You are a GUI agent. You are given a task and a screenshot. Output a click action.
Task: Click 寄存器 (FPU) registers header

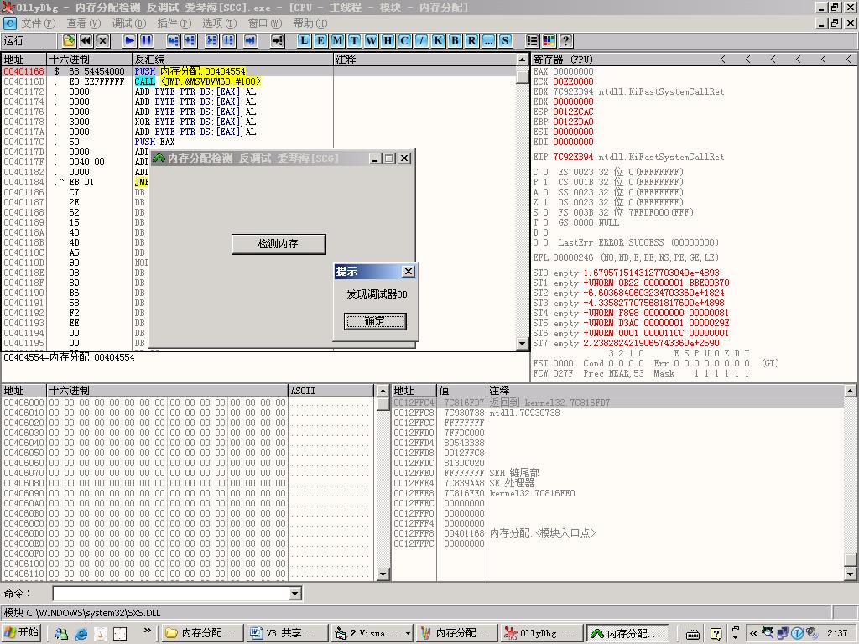563,60
